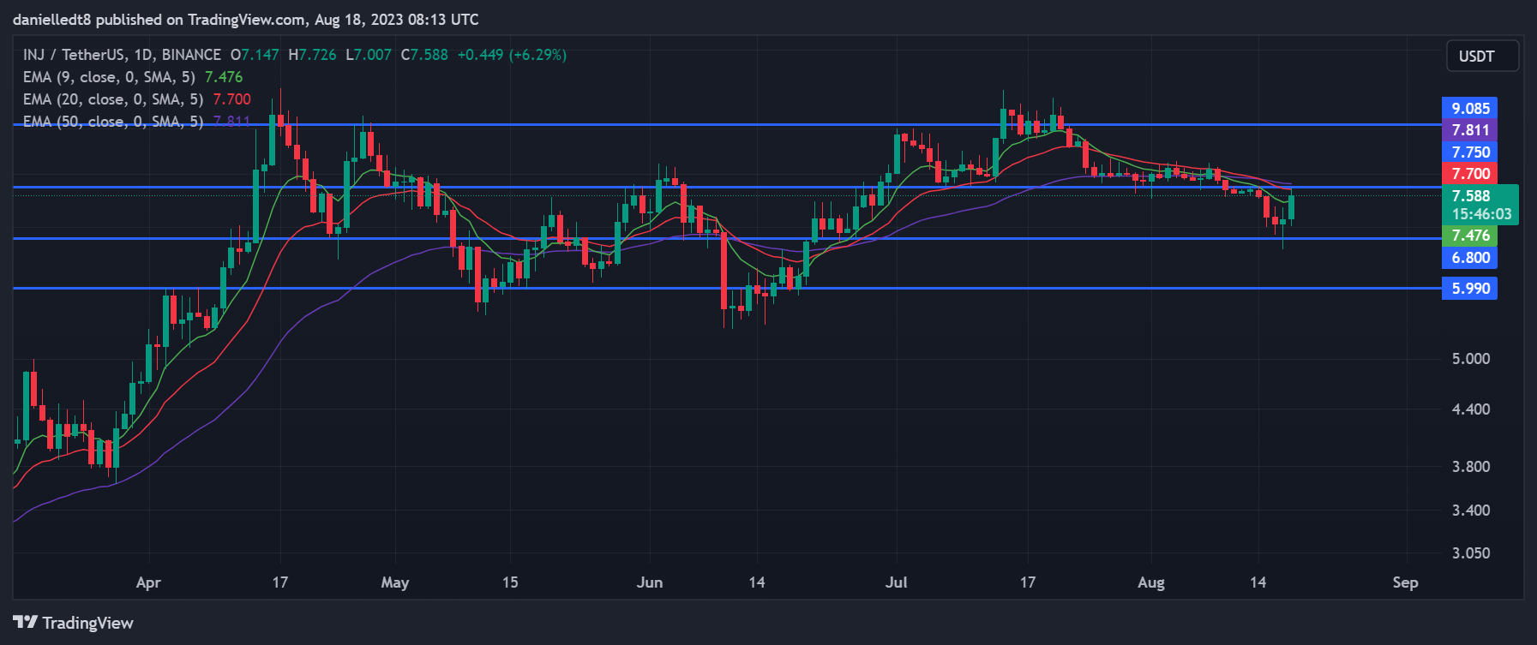
Task: Click the +0.449 (+6.29%) change value
Action: coord(512,55)
